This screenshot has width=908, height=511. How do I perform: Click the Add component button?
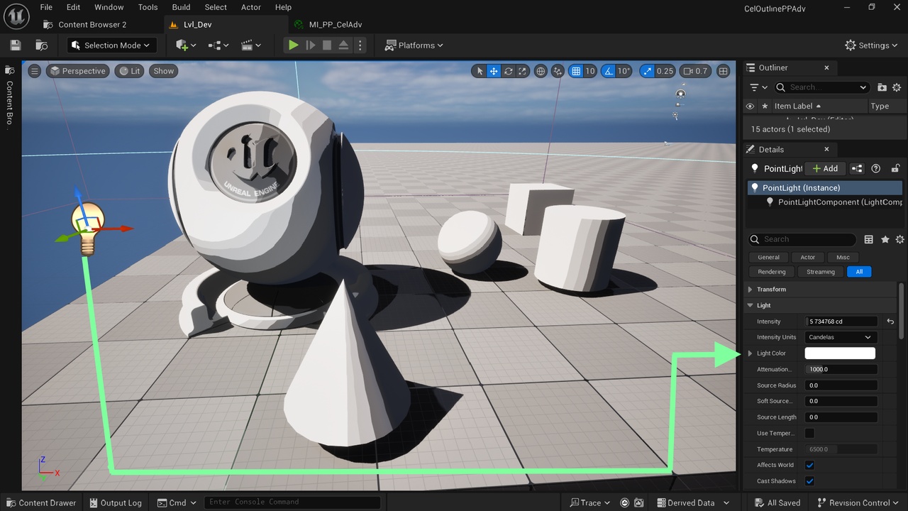pos(825,168)
